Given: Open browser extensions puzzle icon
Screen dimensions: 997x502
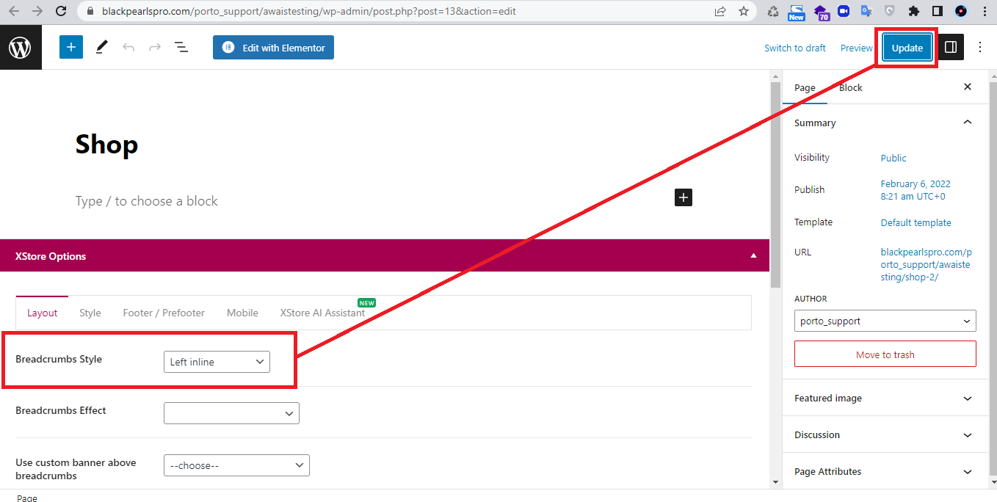Looking at the screenshot, I should (914, 11).
